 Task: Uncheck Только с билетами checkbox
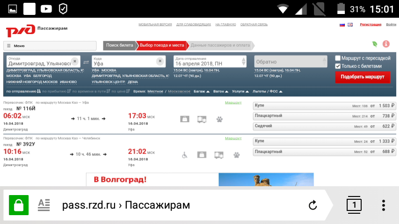coord(338,66)
